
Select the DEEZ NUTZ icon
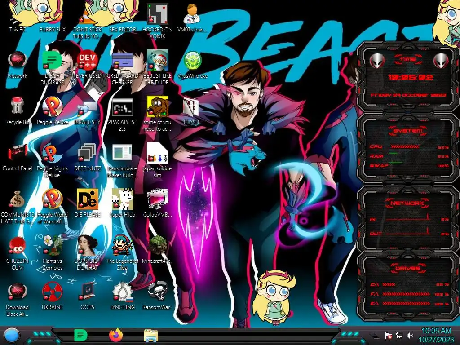coord(88,157)
